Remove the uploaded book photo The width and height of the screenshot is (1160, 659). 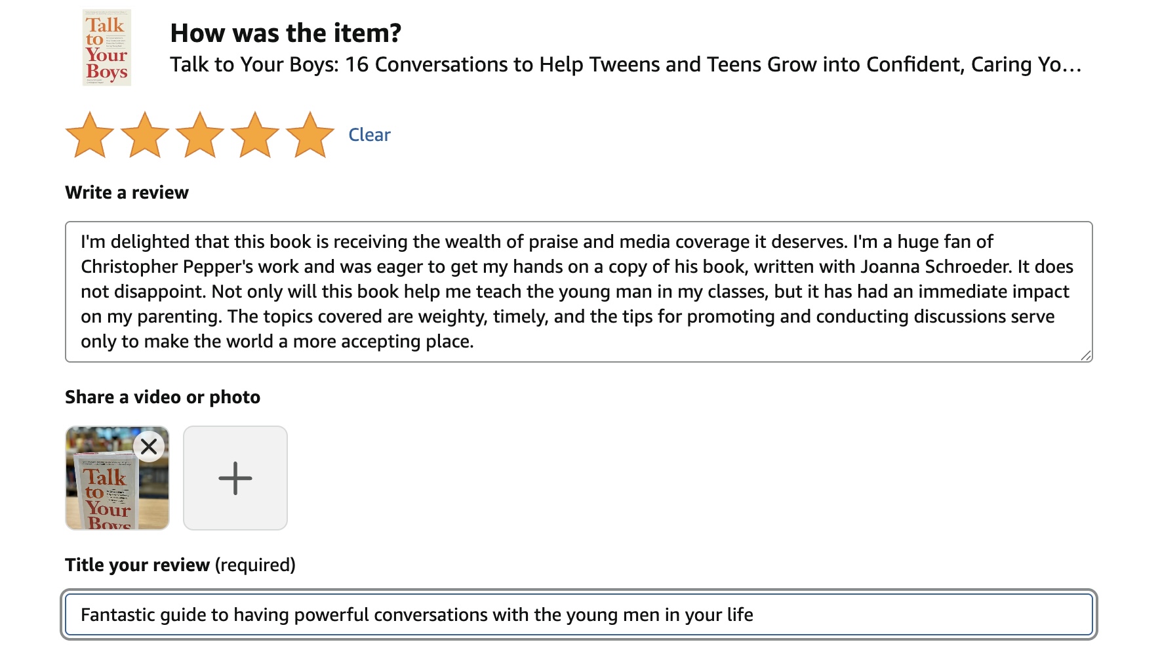pos(150,447)
